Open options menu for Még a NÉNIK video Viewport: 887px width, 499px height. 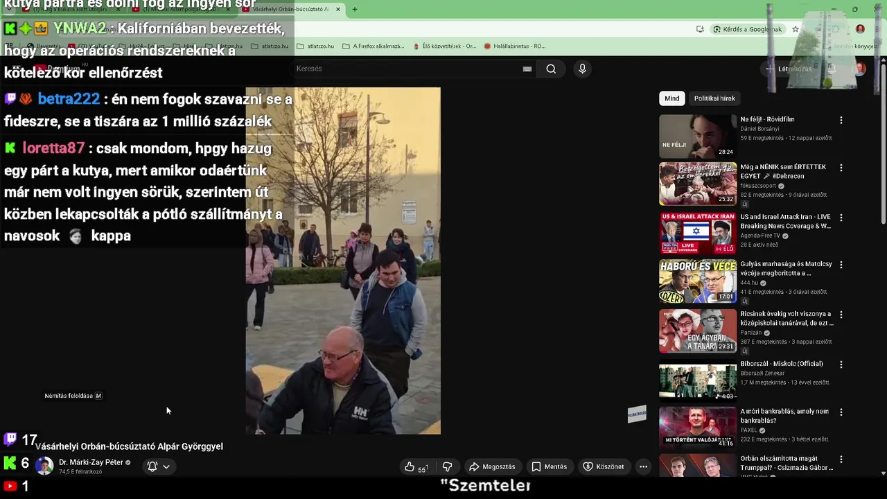tap(841, 168)
